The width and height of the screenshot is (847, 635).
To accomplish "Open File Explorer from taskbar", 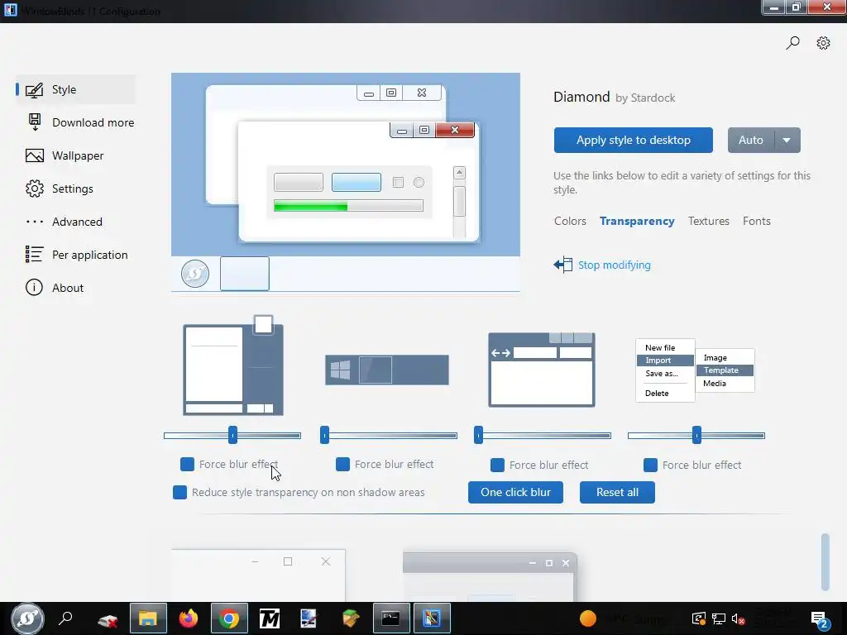I will pos(148,618).
